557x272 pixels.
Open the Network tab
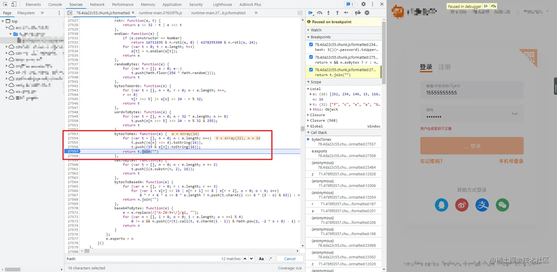97,4
